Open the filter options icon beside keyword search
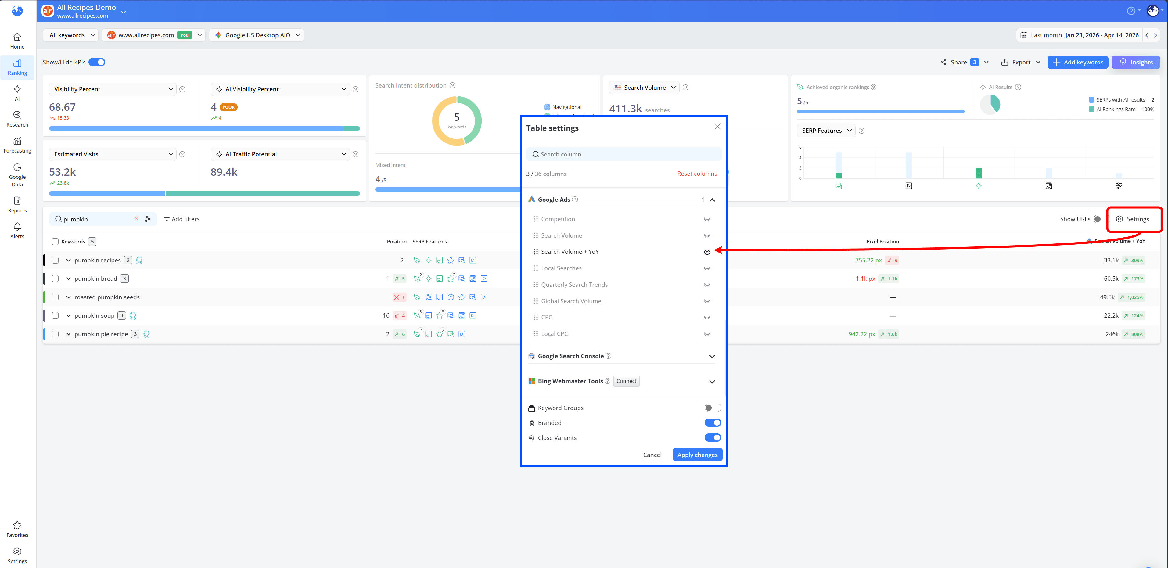The image size is (1168, 568). click(x=147, y=219)
